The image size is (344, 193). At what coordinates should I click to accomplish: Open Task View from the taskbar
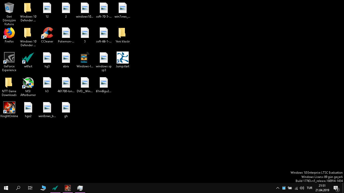click(30, 188)
